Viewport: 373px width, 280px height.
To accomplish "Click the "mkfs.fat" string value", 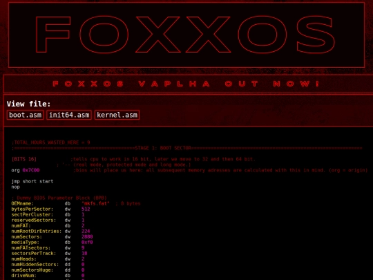I will pos(95,203).
